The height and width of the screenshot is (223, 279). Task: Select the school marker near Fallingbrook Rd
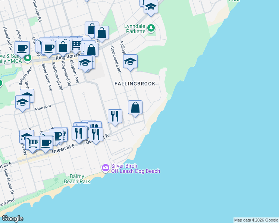coord(130,62)
